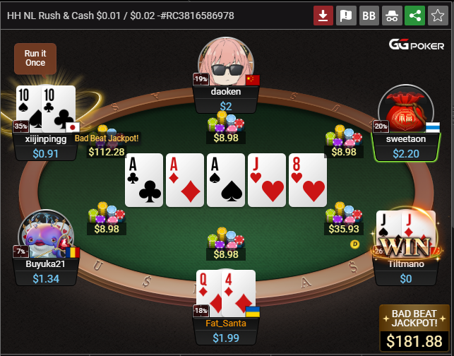Click the yellow dealer button chip

(354, 244)
